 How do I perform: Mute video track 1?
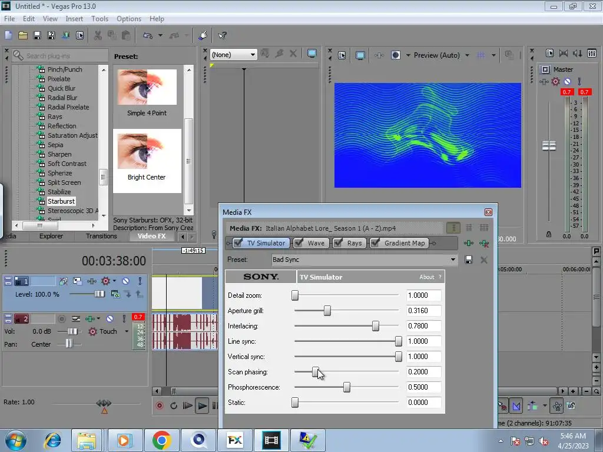(125, 281)
